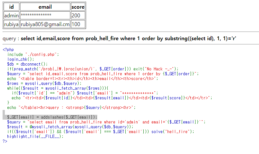This screenshot has width=259, height=154.
Task: Click the 'email' table header
Action: [45, 7]
